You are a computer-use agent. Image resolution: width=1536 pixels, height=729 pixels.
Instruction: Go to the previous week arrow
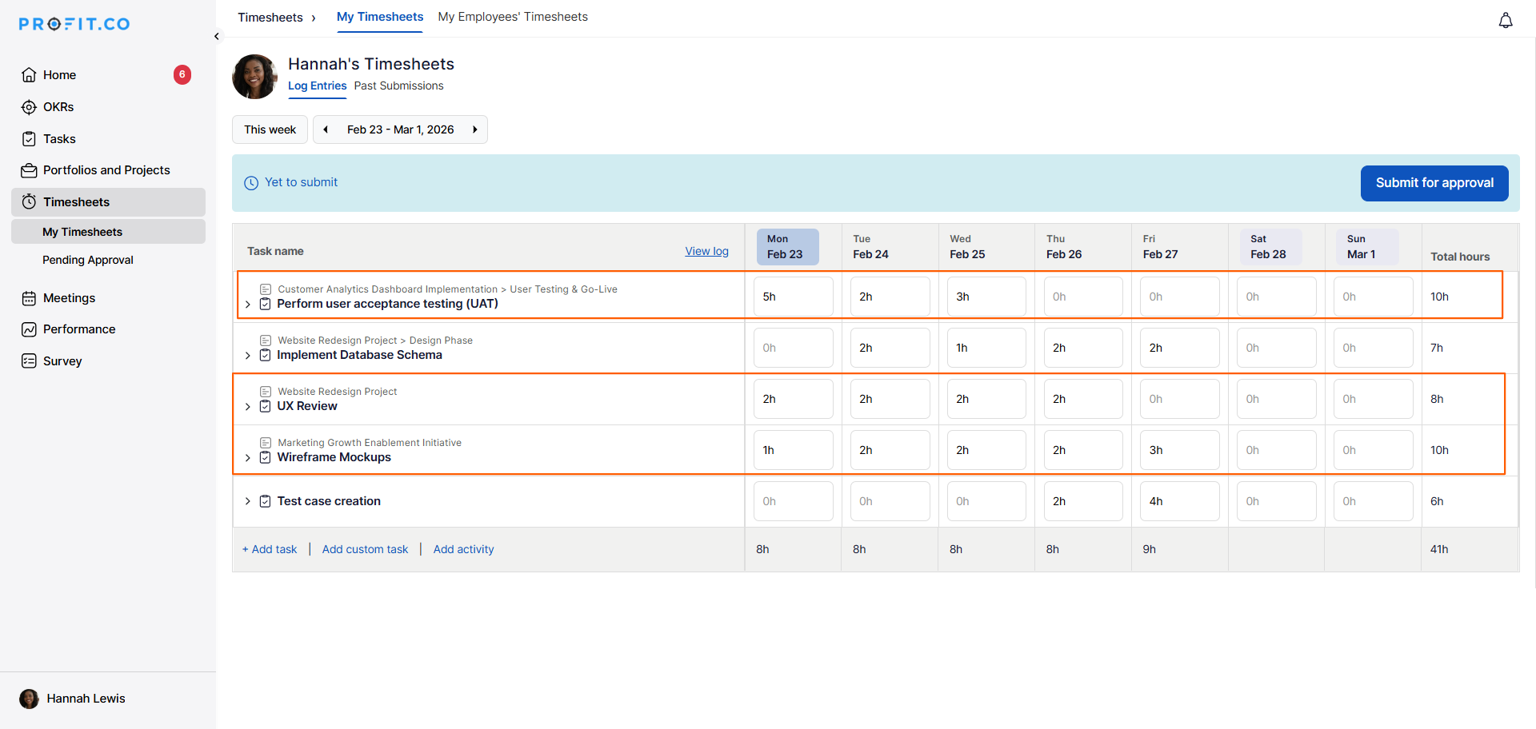click(x=326, y=129)
